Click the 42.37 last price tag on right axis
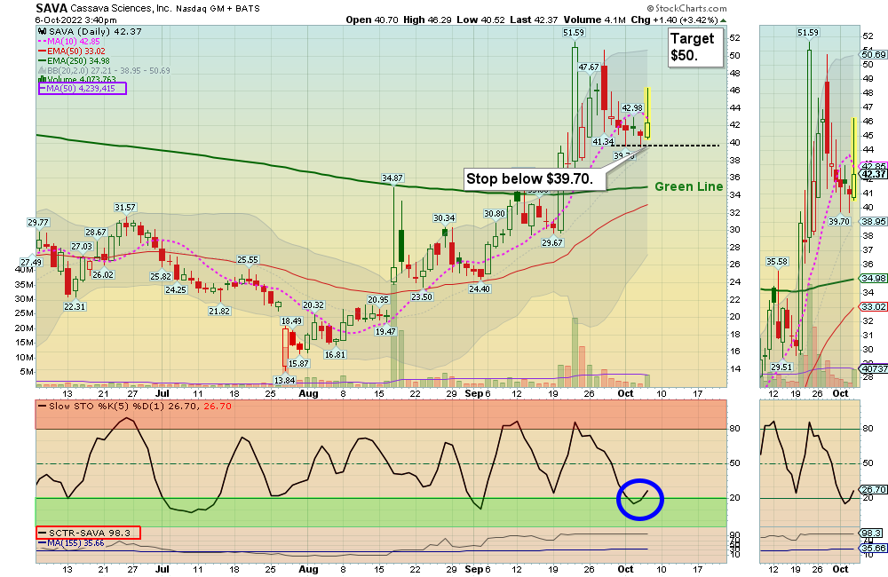 pos(875,174)
